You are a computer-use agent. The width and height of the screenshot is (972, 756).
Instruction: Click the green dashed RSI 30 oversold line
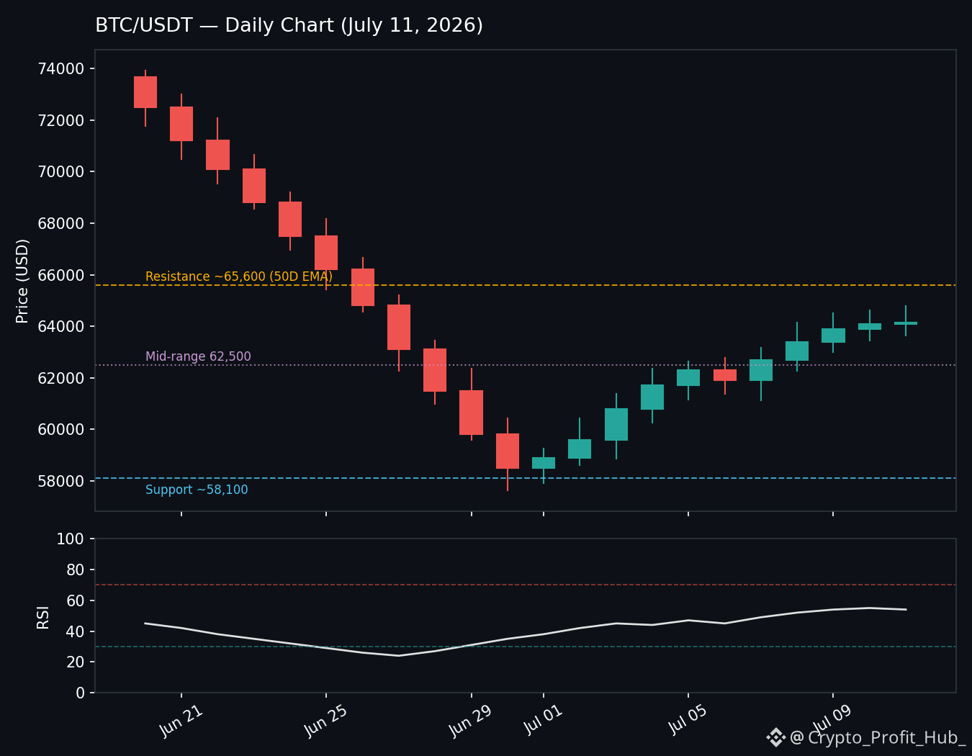point(526,647)
